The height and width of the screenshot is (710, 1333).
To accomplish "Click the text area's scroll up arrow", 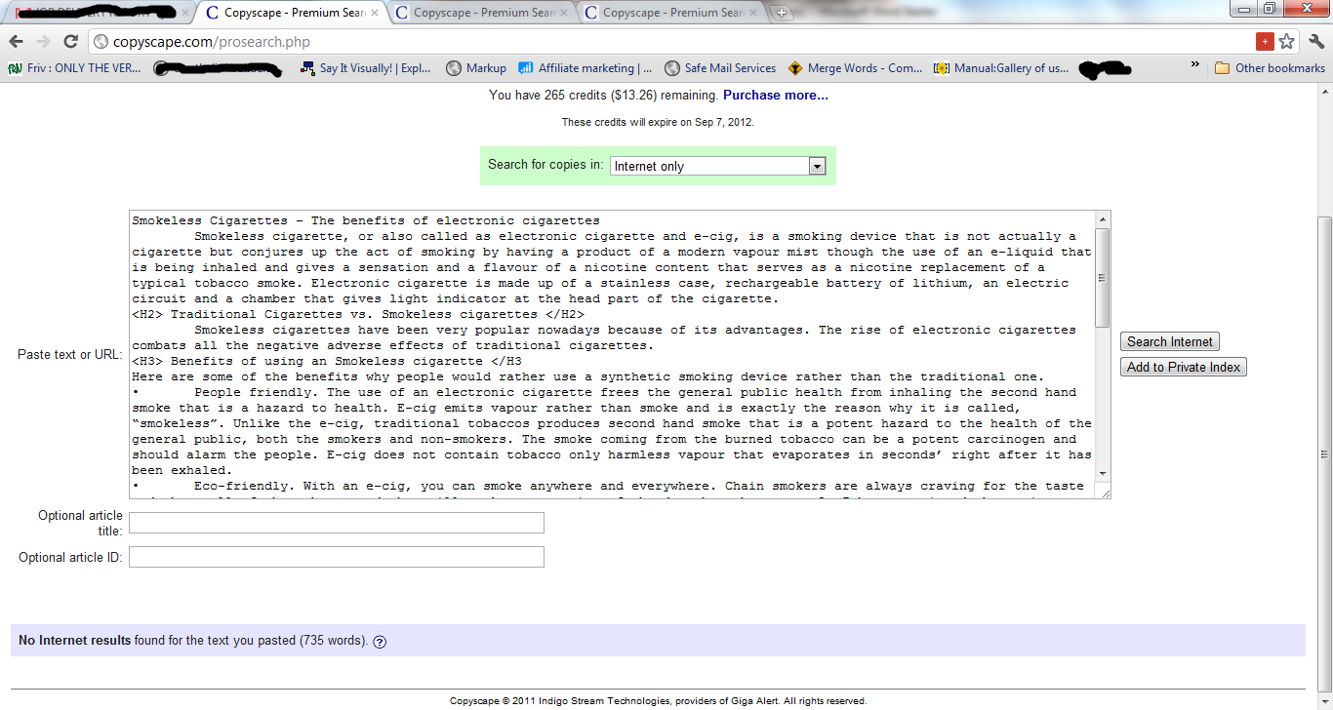I will click(x=1103, y=219).
